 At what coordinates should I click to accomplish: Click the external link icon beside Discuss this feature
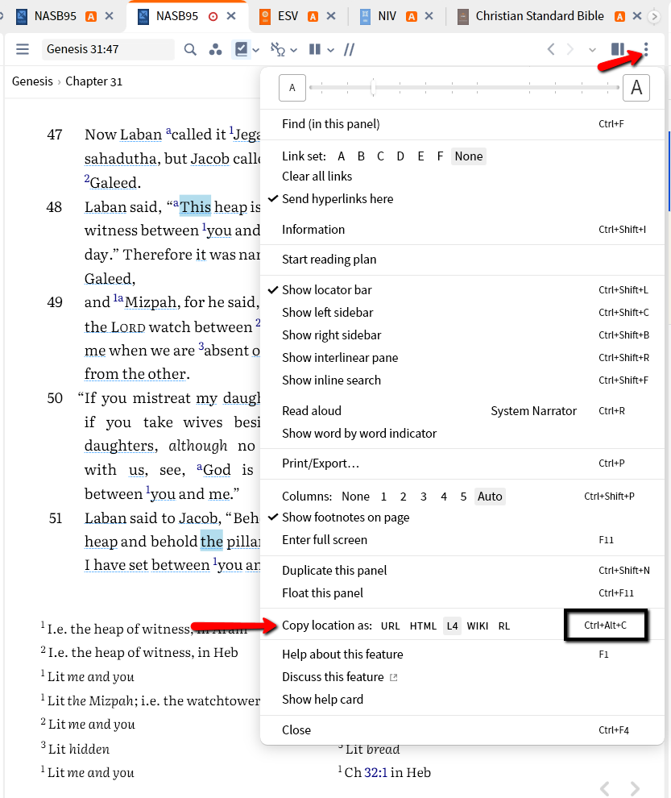(393, 677)
